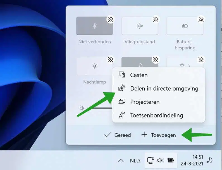222x170 pixels.
Task: Unpin the focus assist moon tile
Action: [156, 60]
